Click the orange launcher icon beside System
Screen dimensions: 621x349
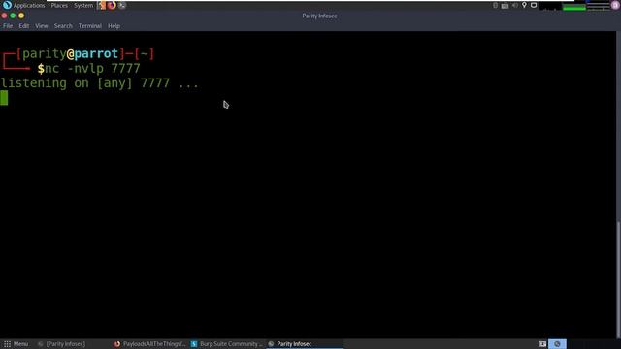102,5
